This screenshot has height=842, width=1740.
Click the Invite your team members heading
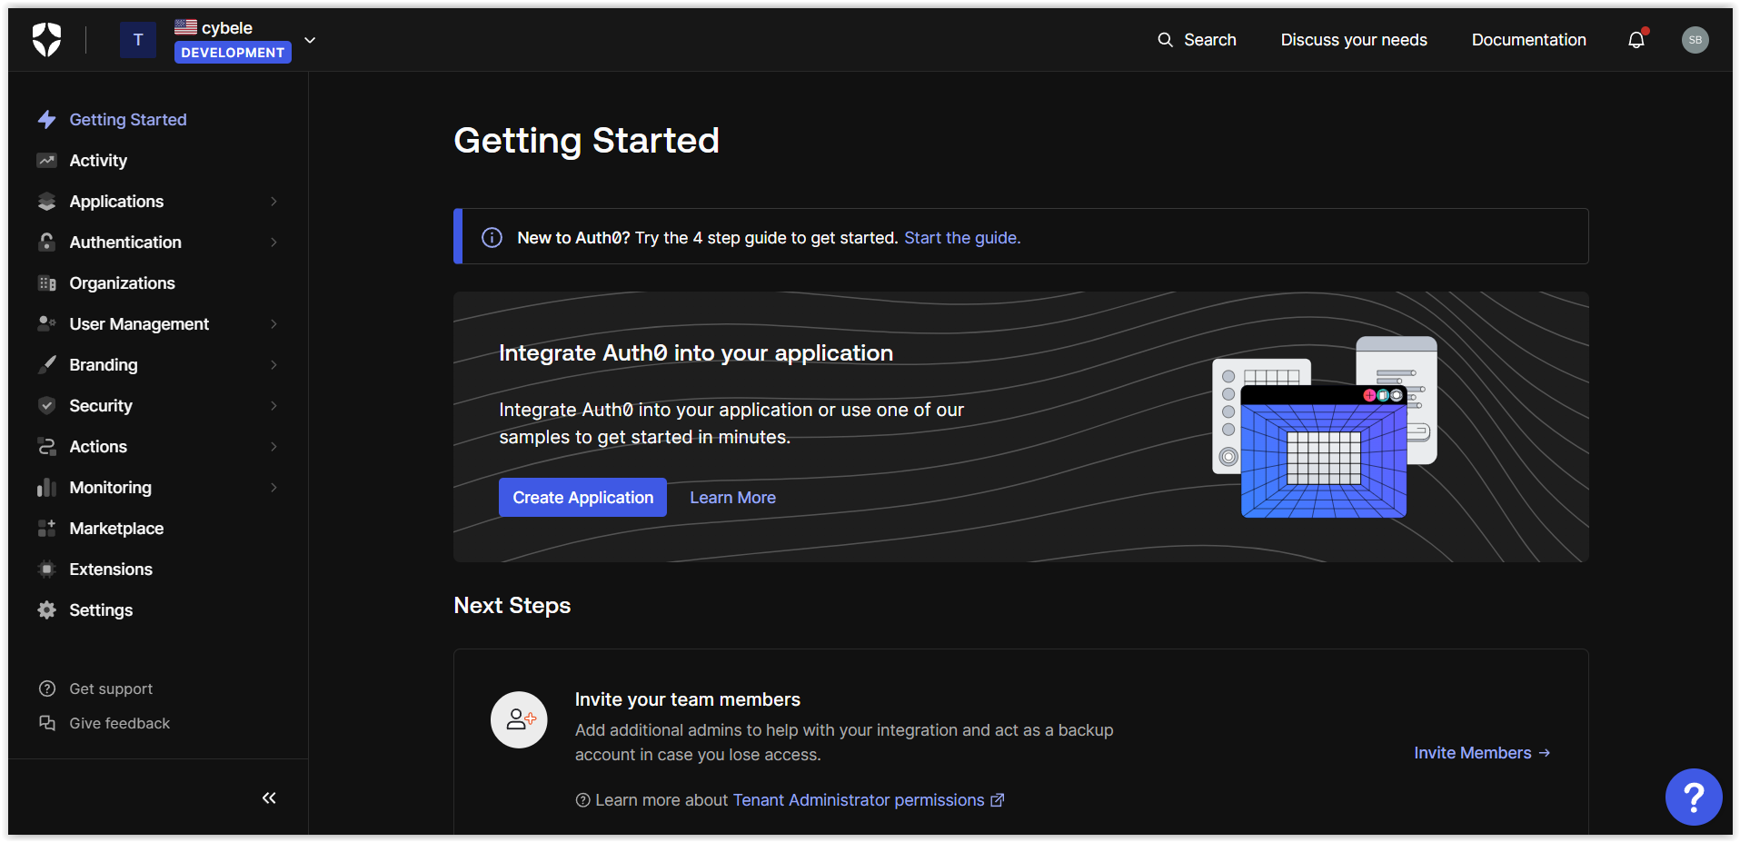(688, 699)
